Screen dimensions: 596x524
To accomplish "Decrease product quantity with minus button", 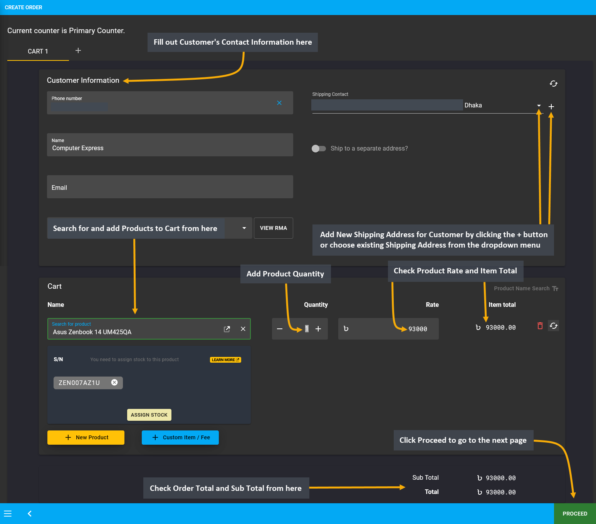I will pos(280,329).
